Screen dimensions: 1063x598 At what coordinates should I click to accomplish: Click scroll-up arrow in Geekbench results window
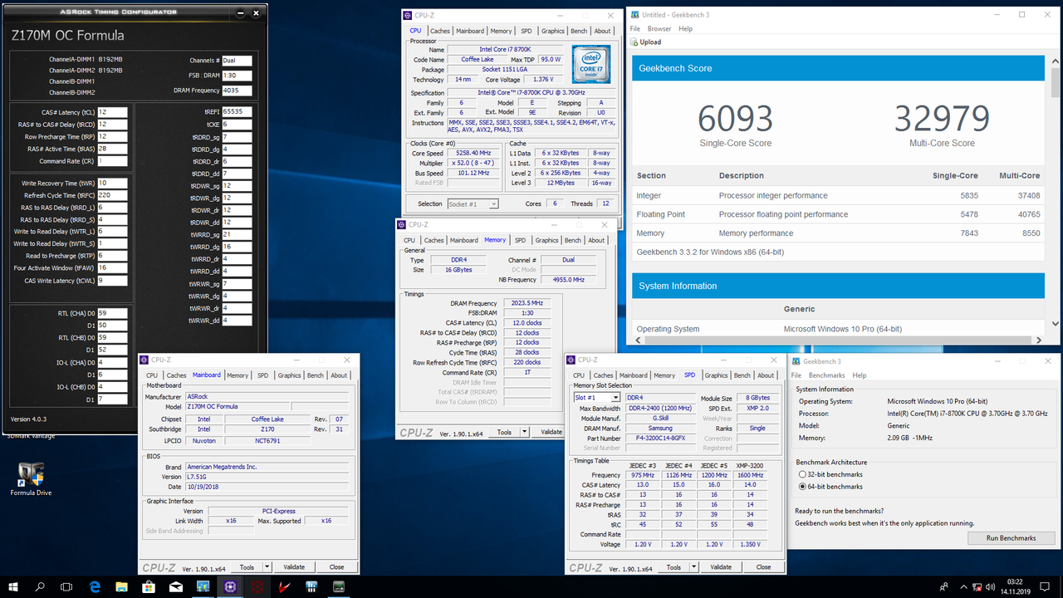tap(1056, 59)
